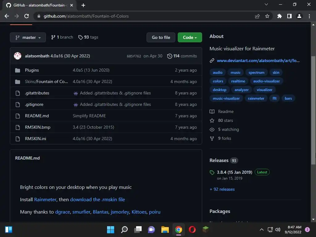Image resolution: width=316 pixels, height=237 pixels.
Task: Open the Plugins folder
Action: click(32, 70)
